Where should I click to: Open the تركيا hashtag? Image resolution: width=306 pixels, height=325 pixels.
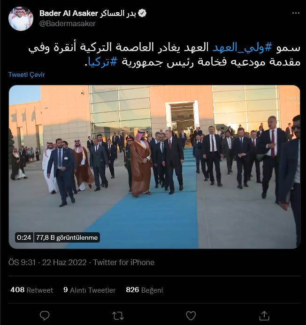103,62
